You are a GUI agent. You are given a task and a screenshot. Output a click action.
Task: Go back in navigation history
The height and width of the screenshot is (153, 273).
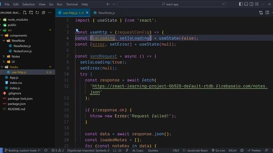pyautogui.click(x=108, y=4)
